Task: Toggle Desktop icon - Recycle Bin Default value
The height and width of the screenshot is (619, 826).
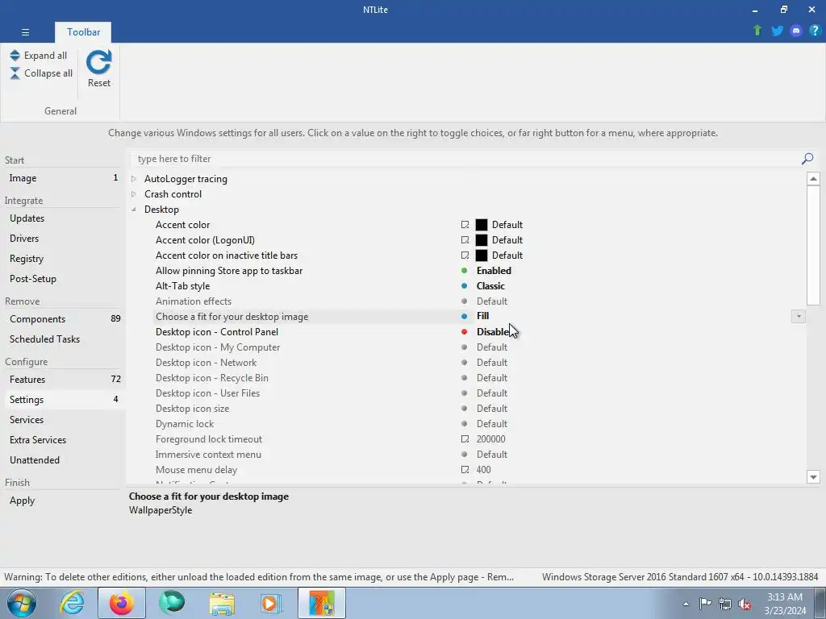Action: point(492,378)
